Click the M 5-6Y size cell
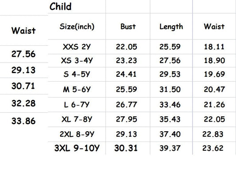 point(77,90)
